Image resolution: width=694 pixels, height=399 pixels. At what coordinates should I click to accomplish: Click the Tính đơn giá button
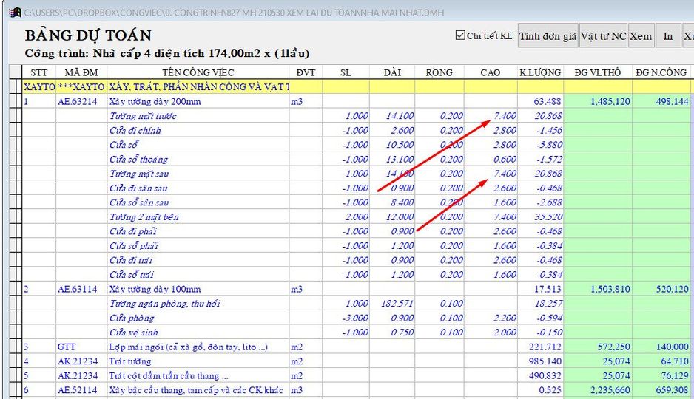pyautogui.click(x=547, y=36)
